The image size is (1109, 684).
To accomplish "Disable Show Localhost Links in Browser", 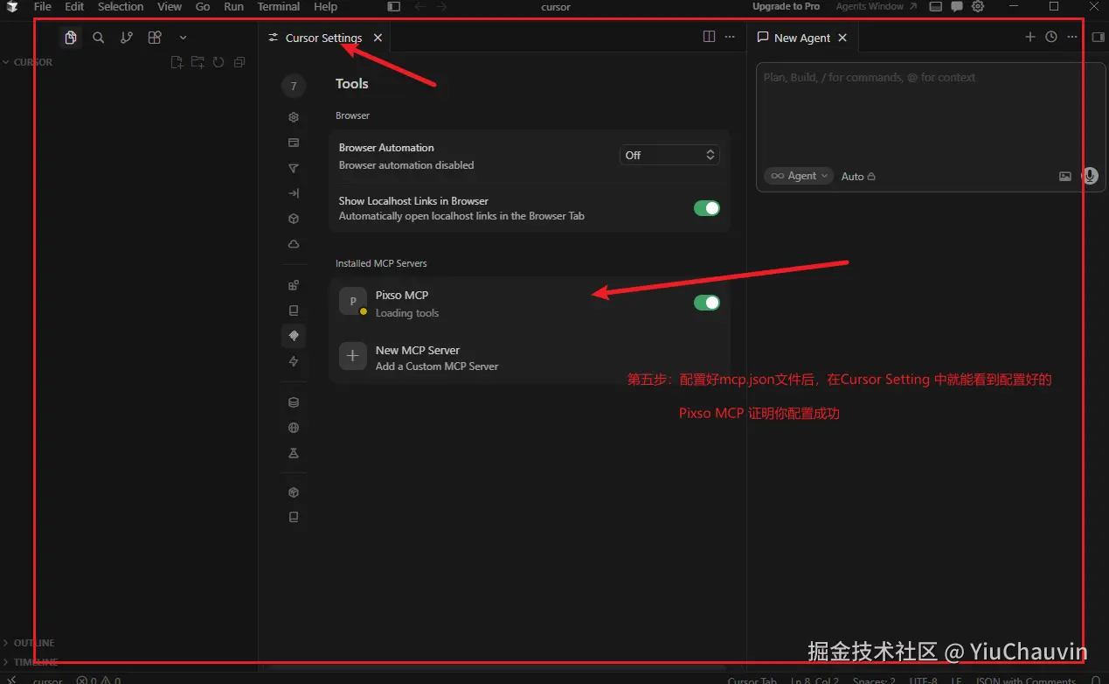I will click(x=706, y=208).
